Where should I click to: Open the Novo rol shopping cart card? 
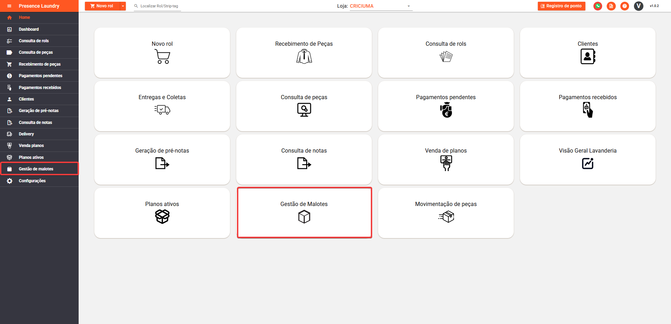pos(162,53)
